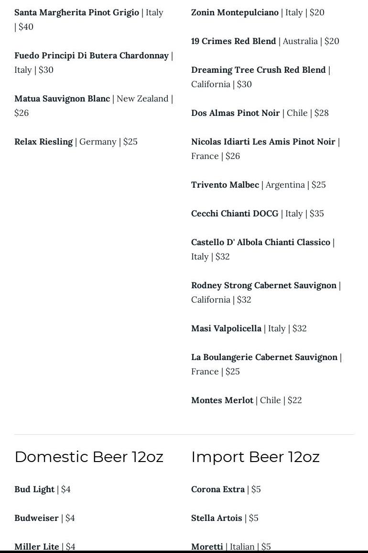This screenshot has height=553, width=368.
Task: Click the Domestic Beer 12oz heading
Action: click(89, 457)
